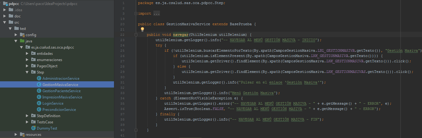Expand the PagesObject package arrow
The width and height of the screenshot is (422, 138).
(x=27, y=66)
